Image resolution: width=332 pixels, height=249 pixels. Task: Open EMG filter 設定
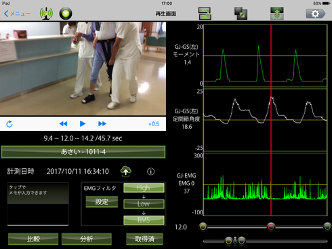(x=102, y=202)
